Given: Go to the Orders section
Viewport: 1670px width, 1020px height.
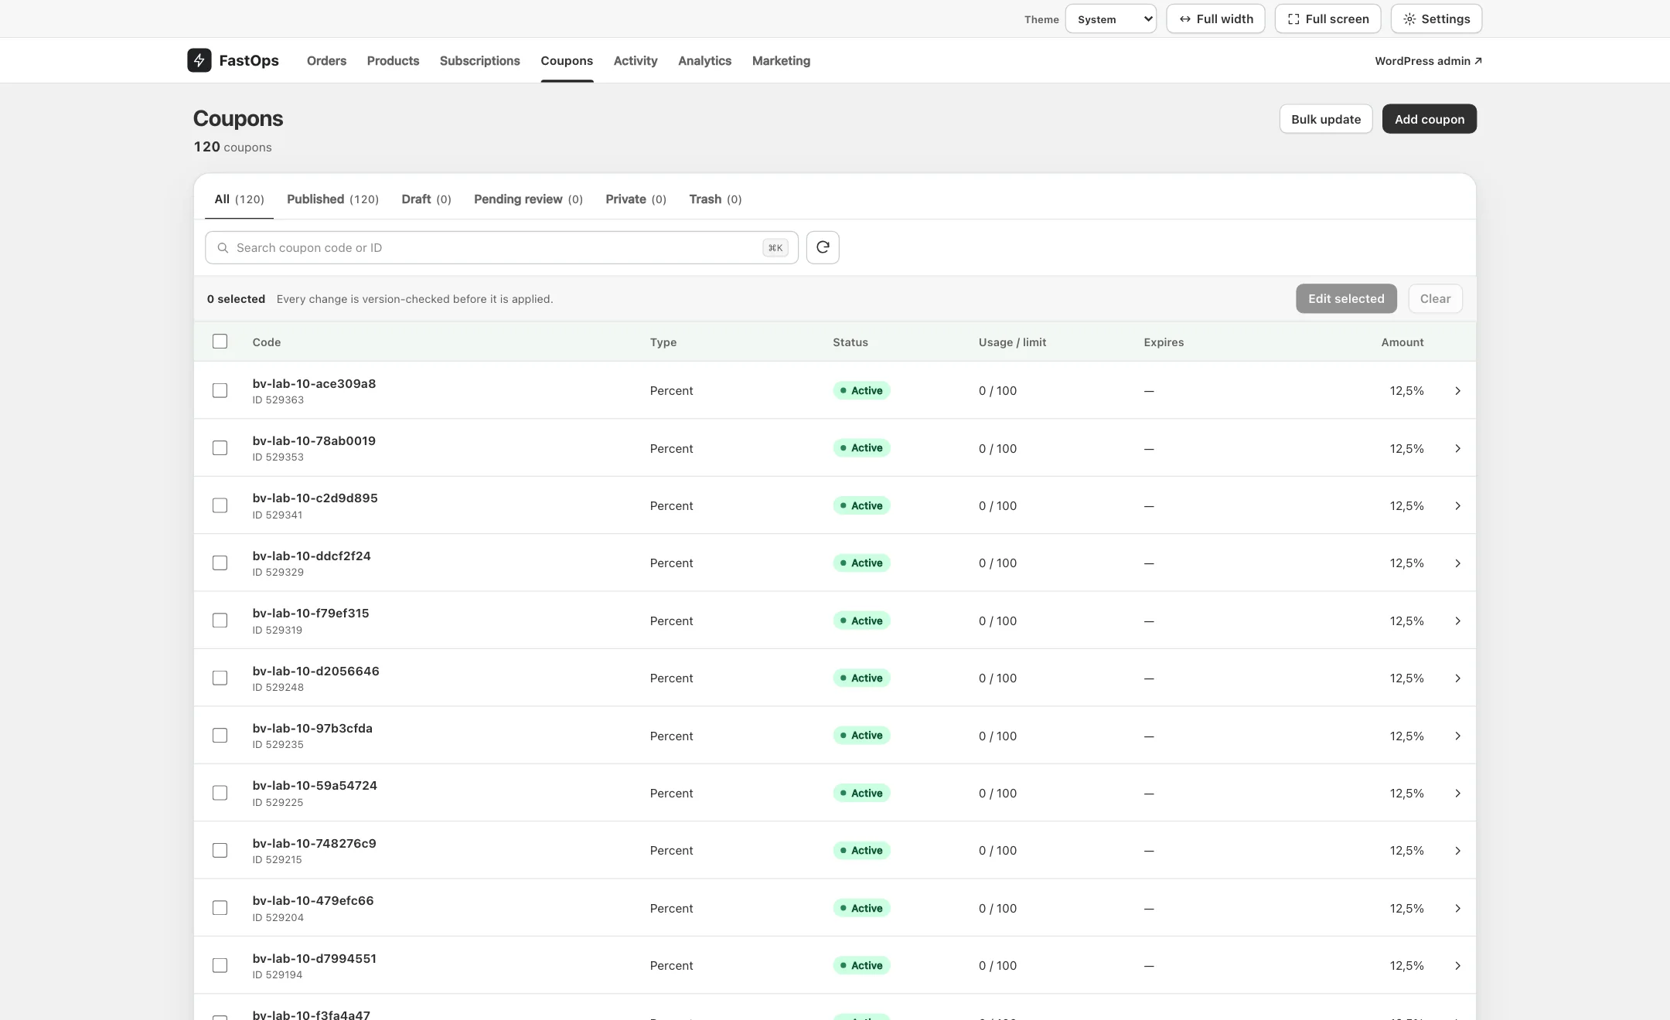Looking at the screenshot, I should 326,60.
